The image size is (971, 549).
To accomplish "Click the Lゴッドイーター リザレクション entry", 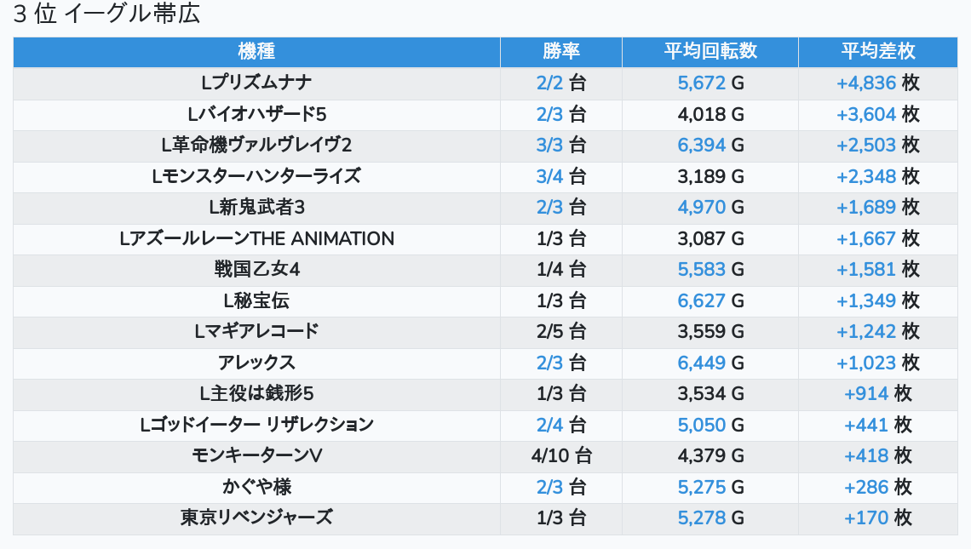I will pyautogui.click(x=256, y=424).
